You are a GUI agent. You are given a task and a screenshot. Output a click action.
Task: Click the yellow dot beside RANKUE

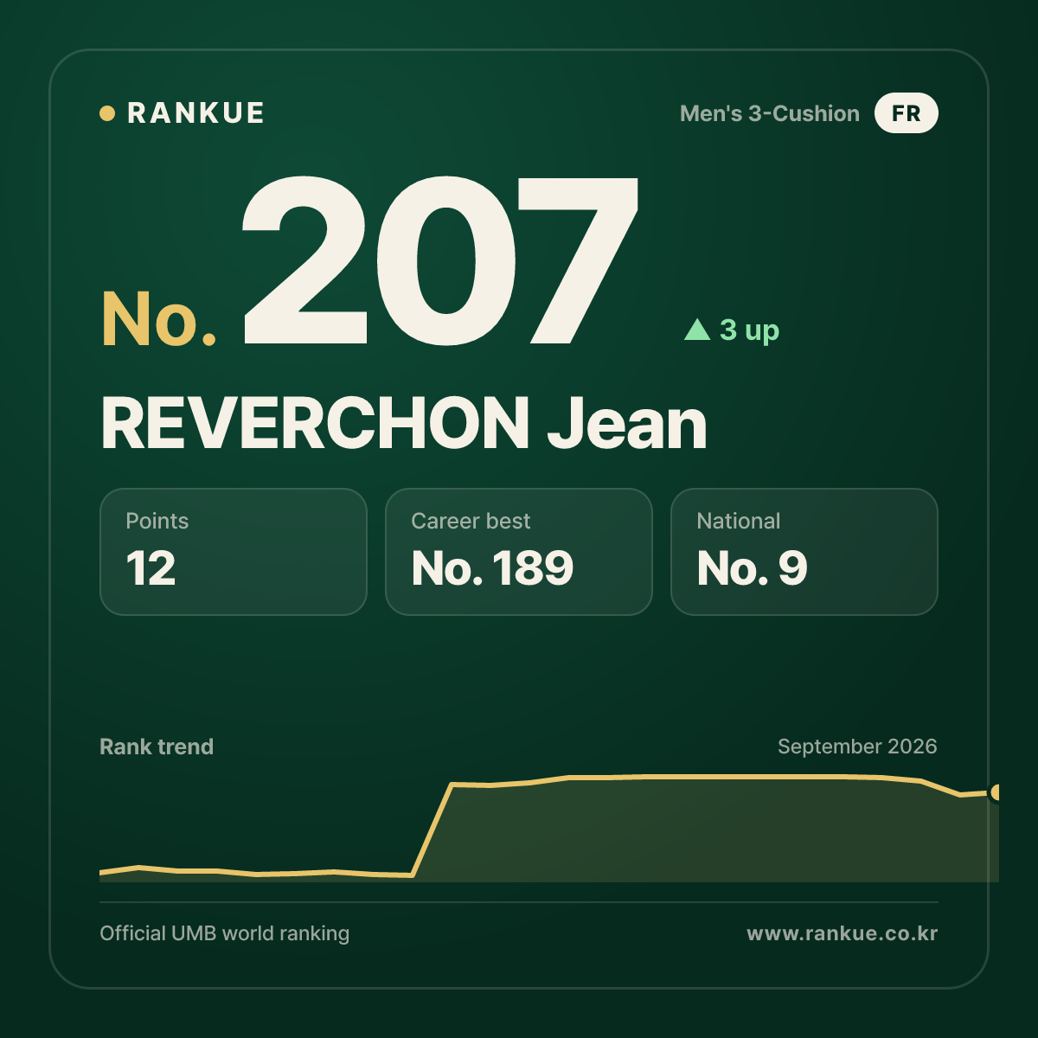(107, 113)
